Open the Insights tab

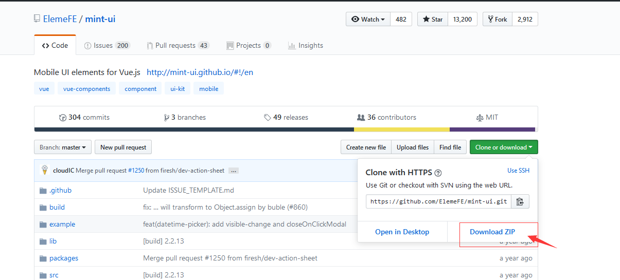click(x=306, y=45)
